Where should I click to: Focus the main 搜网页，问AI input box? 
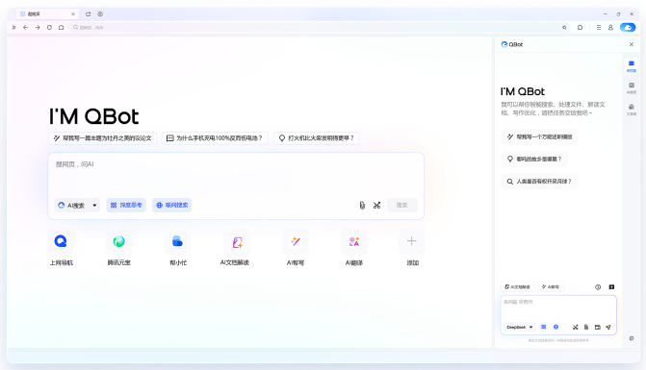click(x=236, y=175)
